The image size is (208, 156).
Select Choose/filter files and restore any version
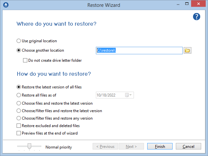[19, 118]
